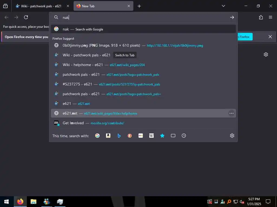The image size is (277, 207).
Task: Open patchwork pals suggestion with tags=patchwork_pals URL
Action: click(143, 74)
